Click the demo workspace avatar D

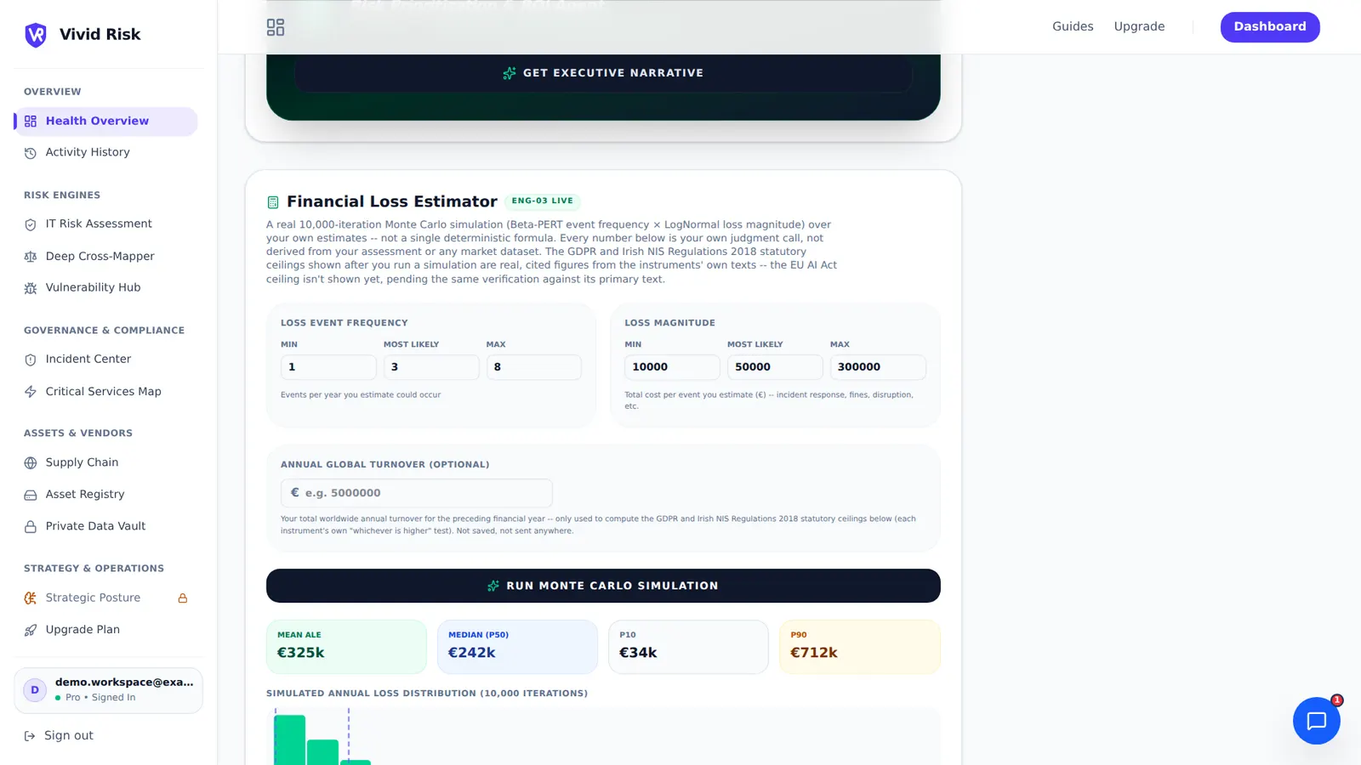coord(35,690)
